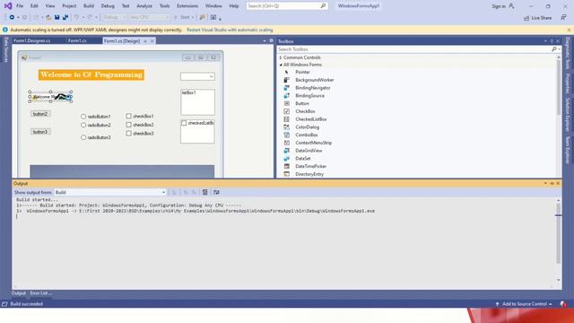Switch to the Form1.Designer.cs tab
Viewport: 574px width, 323px height.
click(32, 40)
